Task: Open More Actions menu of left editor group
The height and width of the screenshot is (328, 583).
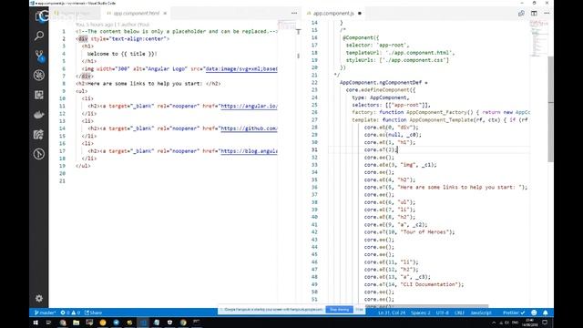Action: point(294,14)
